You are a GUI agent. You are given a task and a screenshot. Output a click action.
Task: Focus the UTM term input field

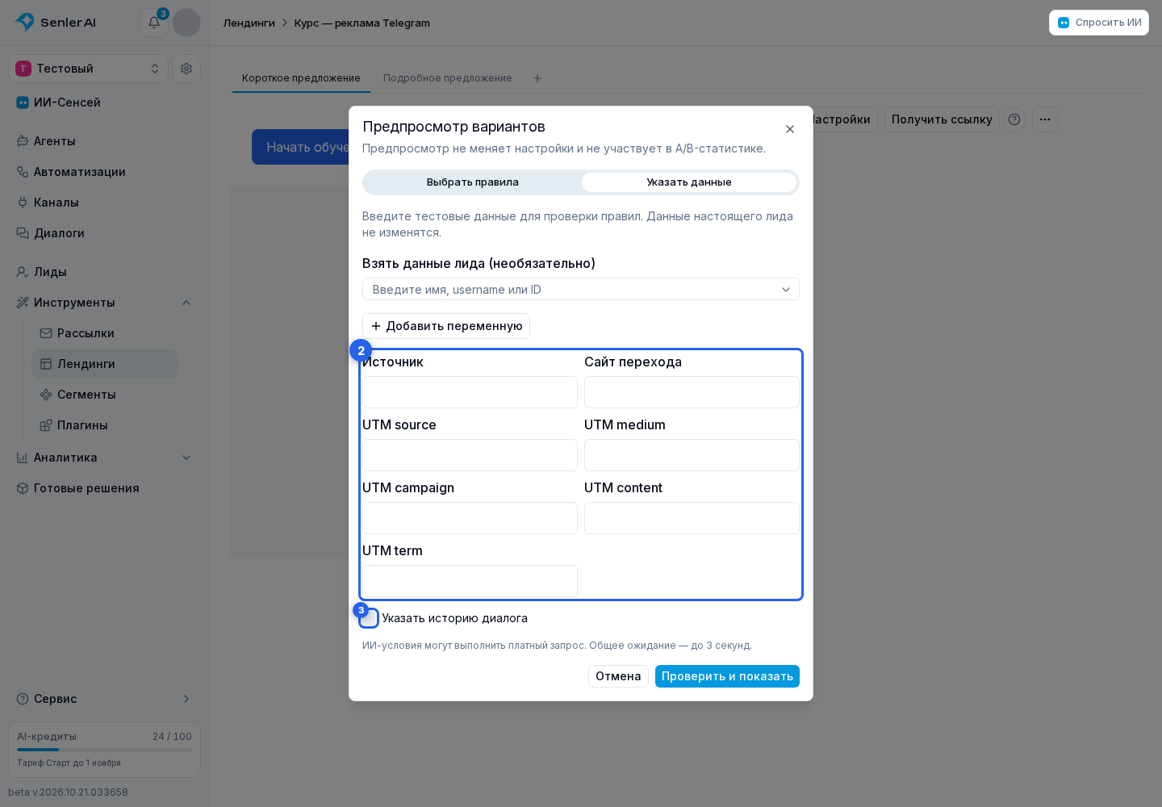pos(470,581)
